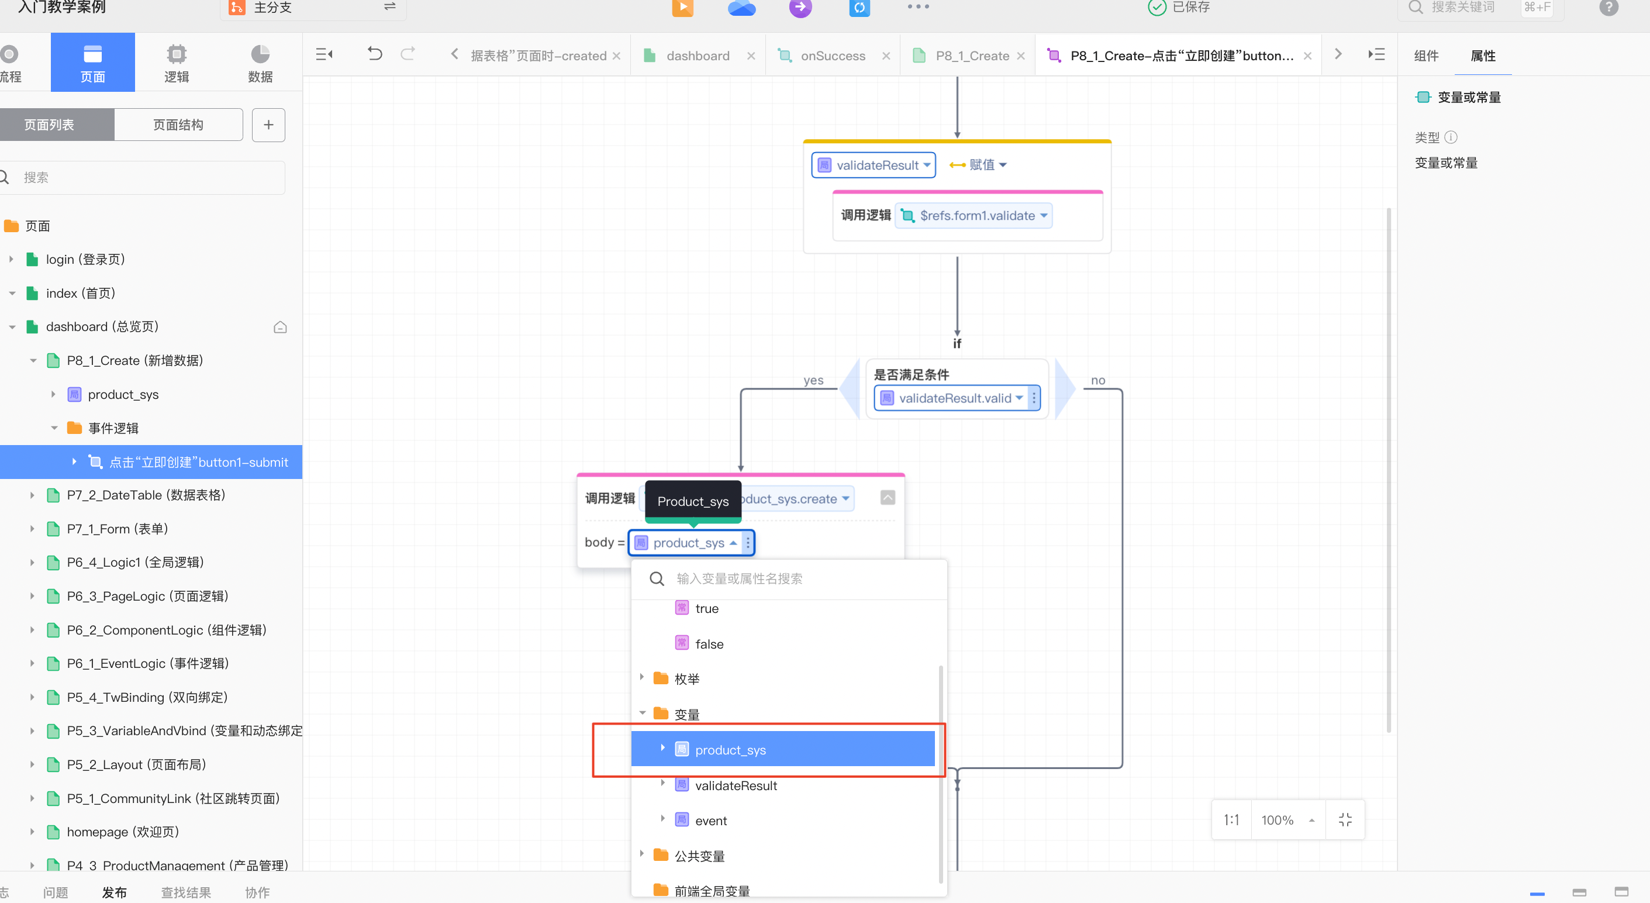Switch to the 逻辑 module tab
The width and height of the screenshot is (1650, 903).
pyautogui.click(x=176, y=62)
